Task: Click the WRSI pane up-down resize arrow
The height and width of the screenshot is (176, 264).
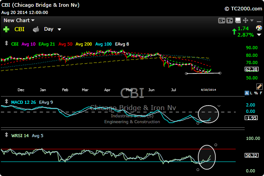Action: coord(6,135)
